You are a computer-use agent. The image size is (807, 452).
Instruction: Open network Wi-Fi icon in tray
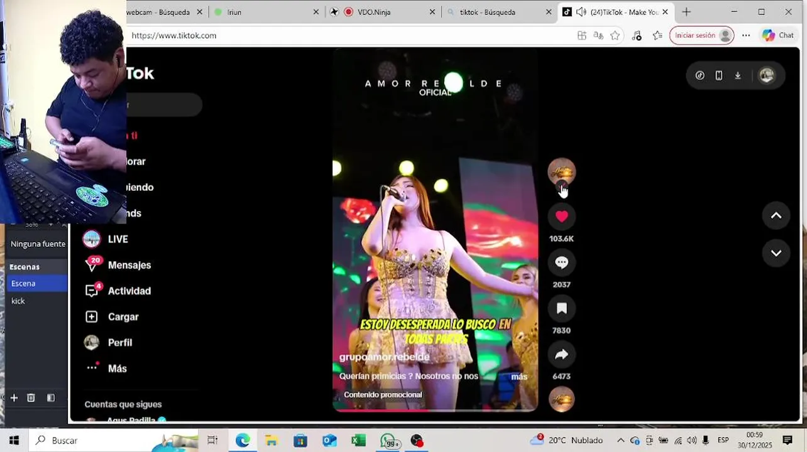(678, 440)
